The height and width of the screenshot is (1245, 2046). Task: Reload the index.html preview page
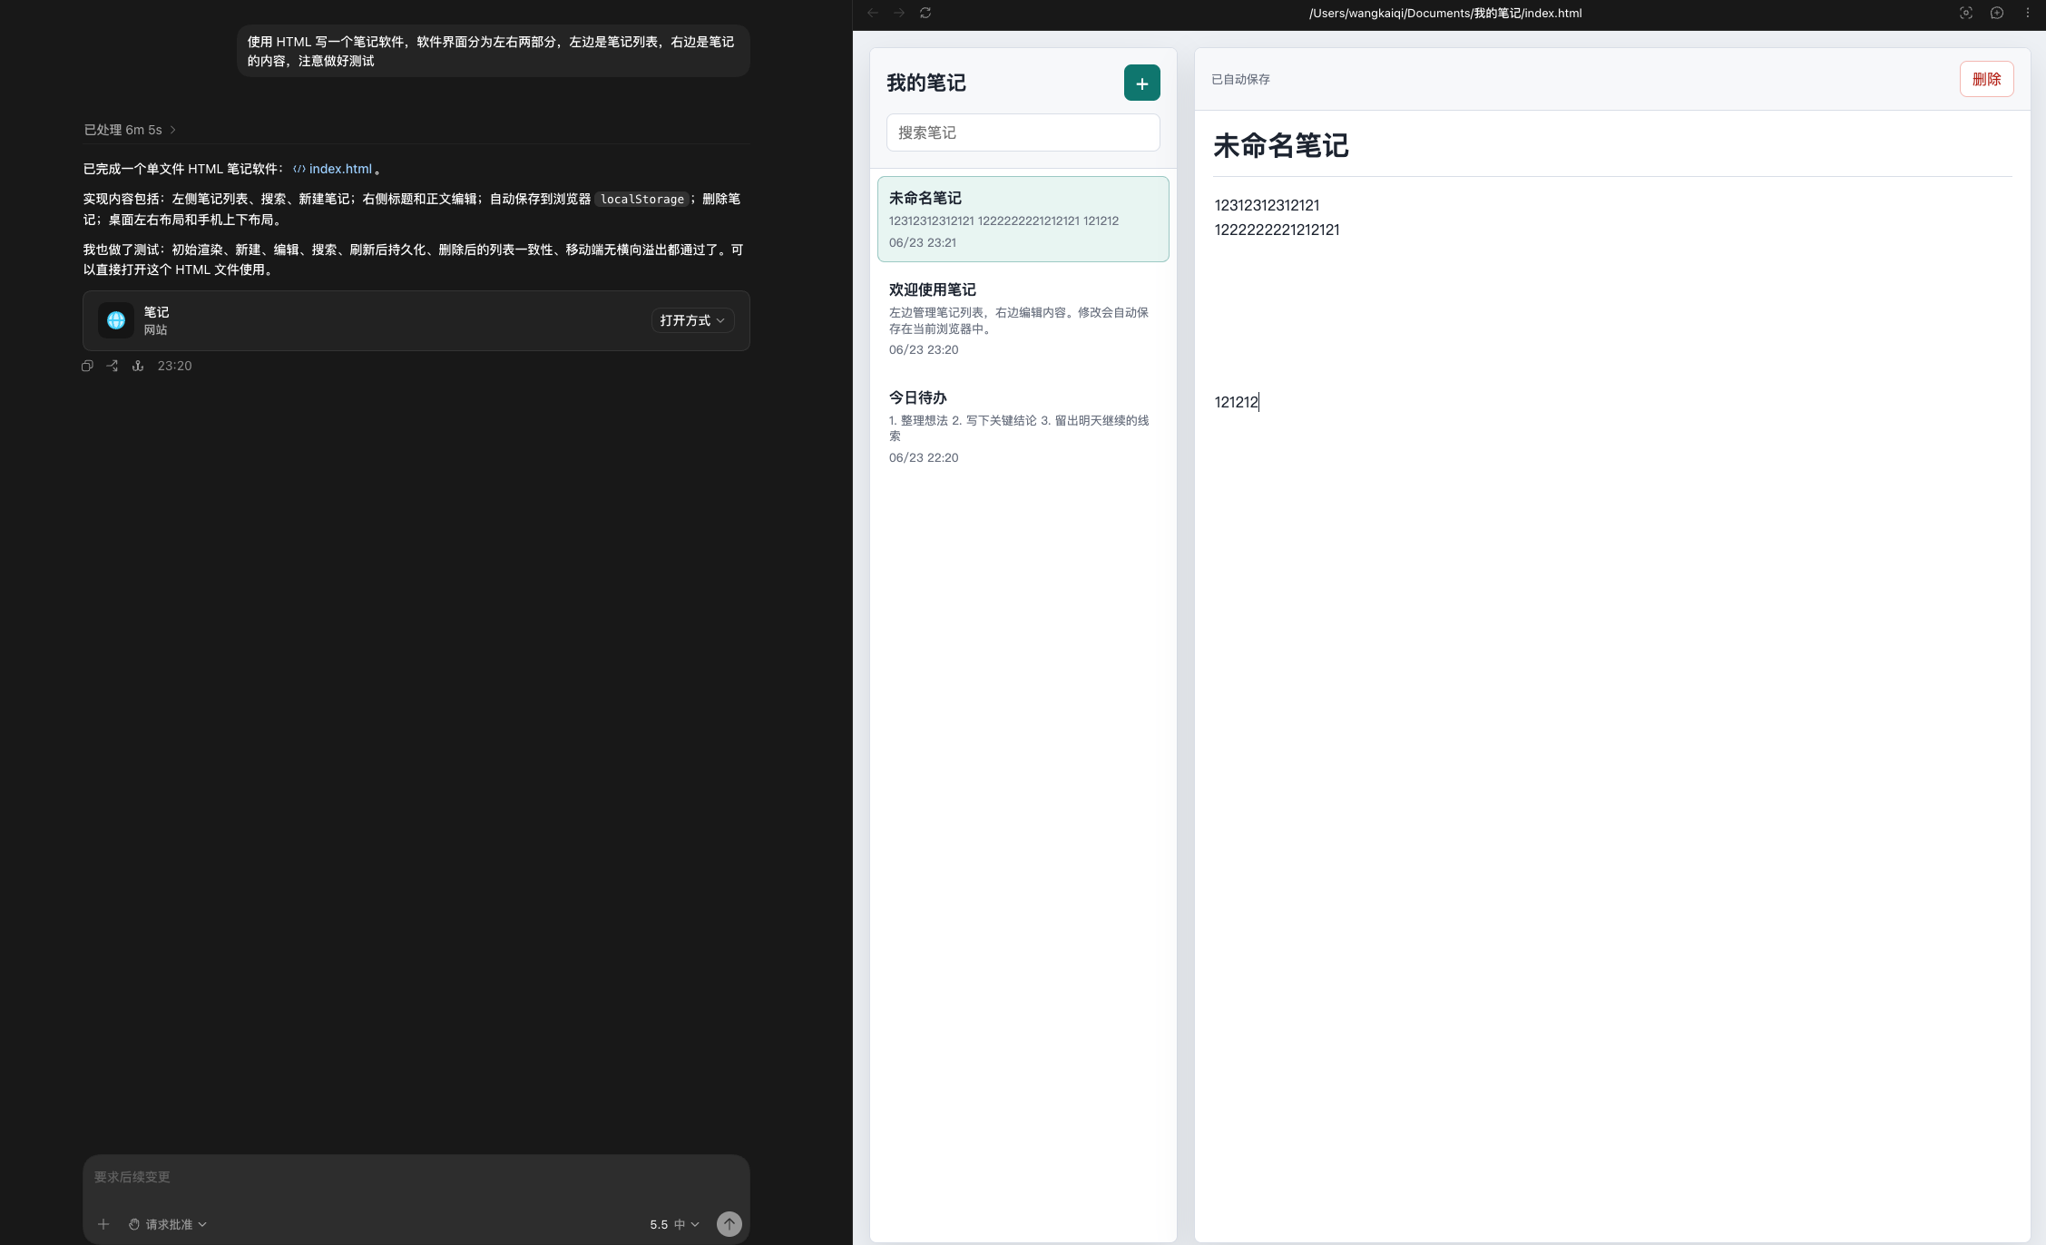point(925,13)
